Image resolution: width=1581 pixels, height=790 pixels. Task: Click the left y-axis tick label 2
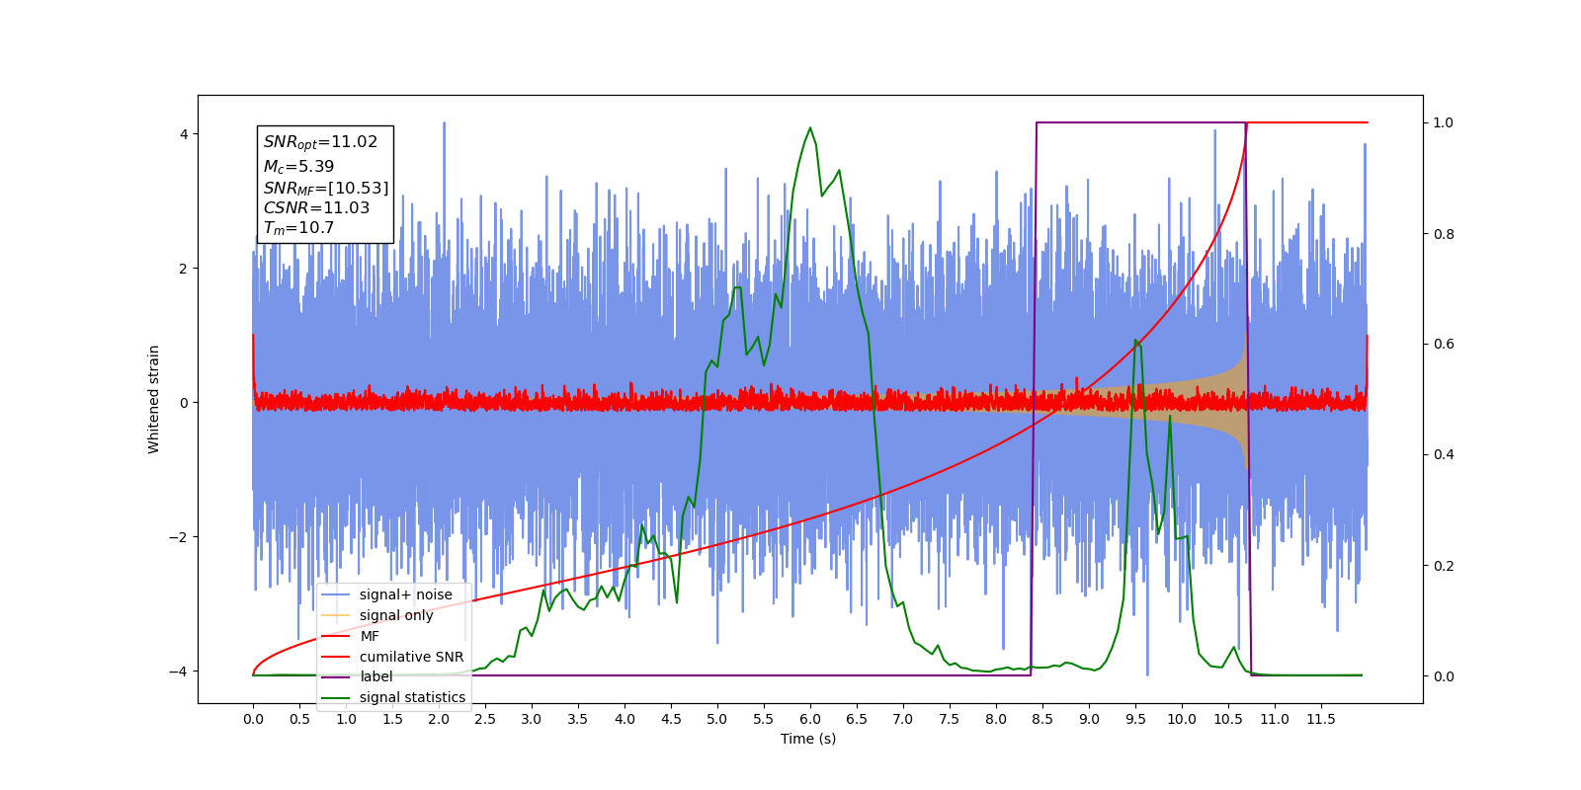184,269
